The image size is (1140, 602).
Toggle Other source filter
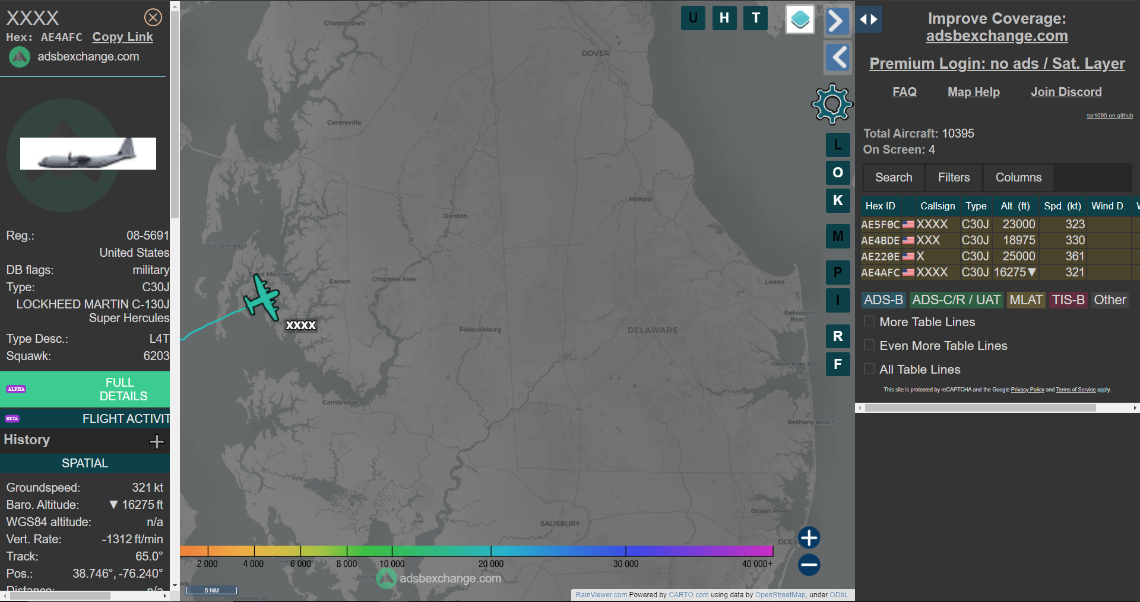[1110, 300]
